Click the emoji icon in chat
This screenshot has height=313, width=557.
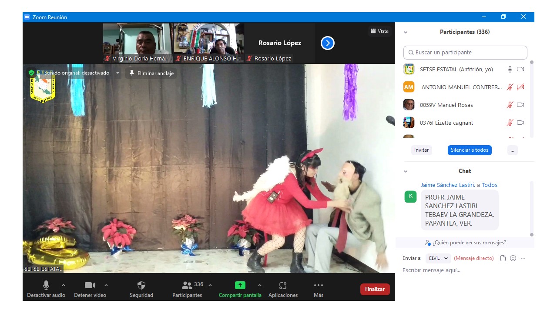pyautogui.click(x=513, y=258)
